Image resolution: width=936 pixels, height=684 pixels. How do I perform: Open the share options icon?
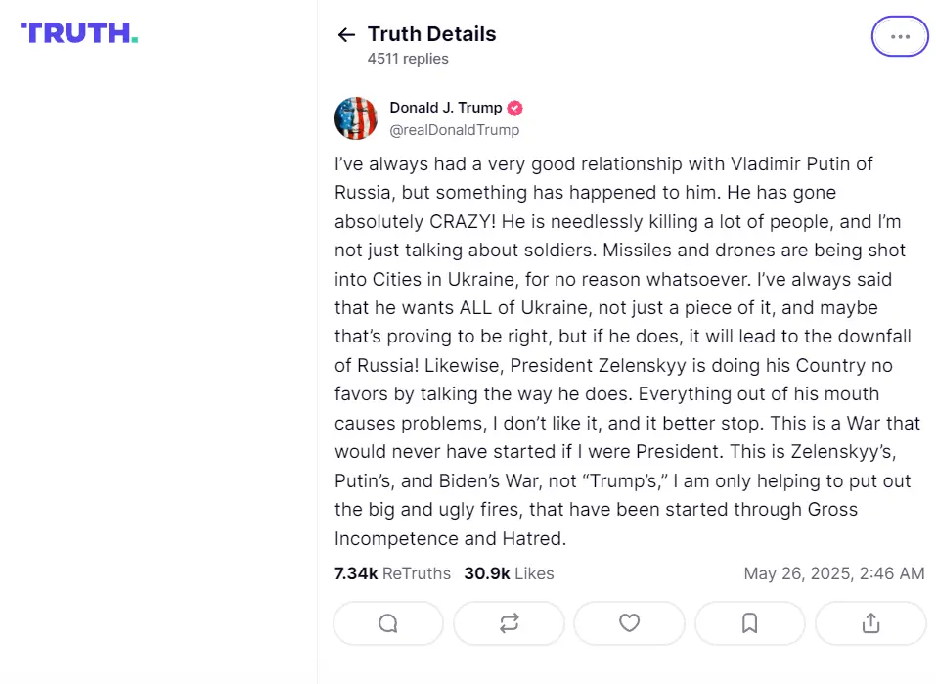click(x=870, y=623)
